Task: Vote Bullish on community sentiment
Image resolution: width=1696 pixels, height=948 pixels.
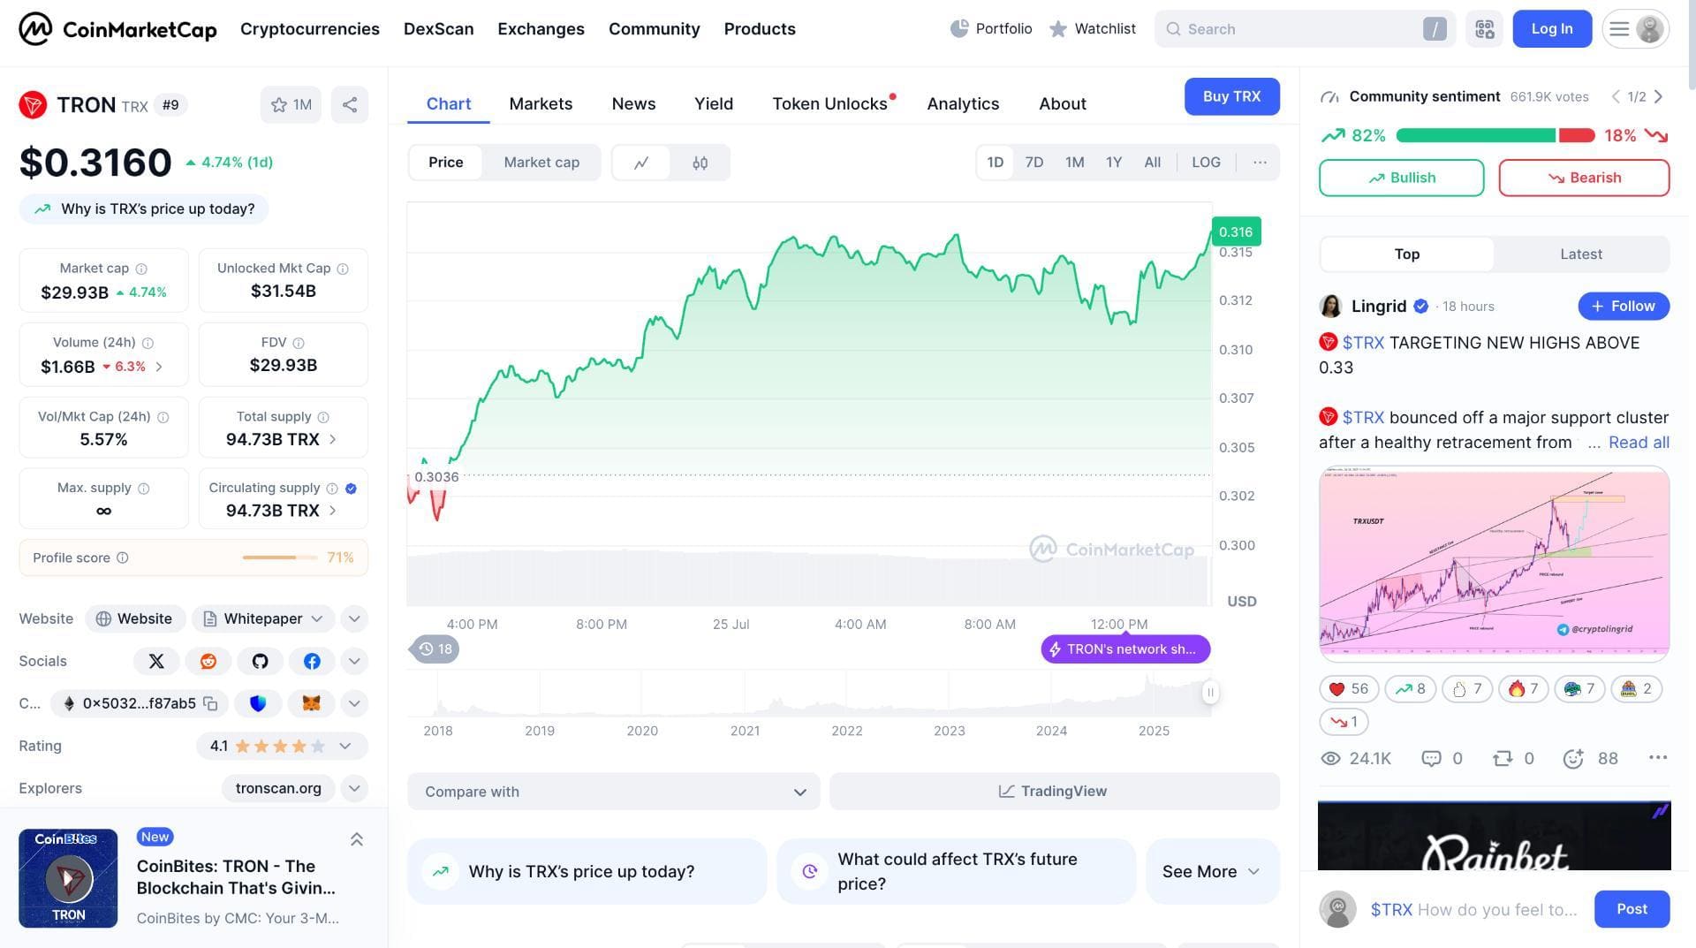Action: point(1401,178)
